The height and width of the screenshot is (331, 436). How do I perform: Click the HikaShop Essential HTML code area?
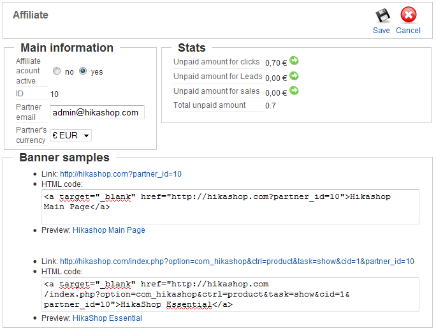230,294
